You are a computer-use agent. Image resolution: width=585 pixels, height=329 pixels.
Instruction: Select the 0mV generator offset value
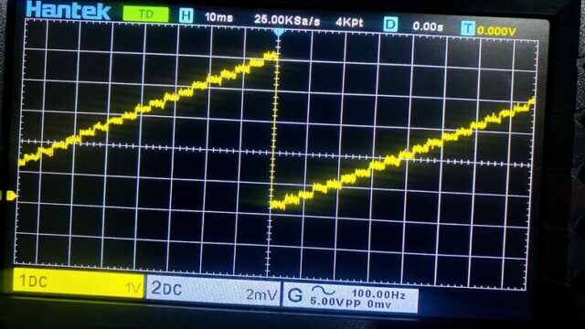coord(379,303)
